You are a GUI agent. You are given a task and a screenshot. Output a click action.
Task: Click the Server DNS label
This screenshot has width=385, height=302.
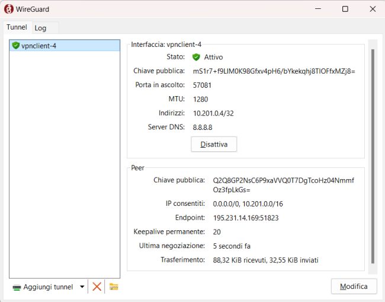[166, 127]
